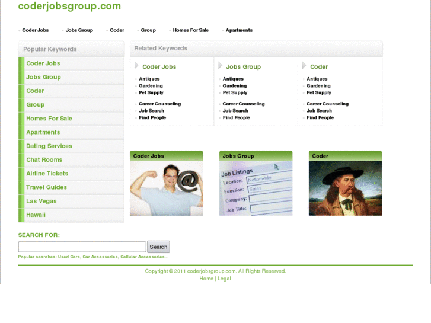This screenshot has width=431, height=323.
Task: Open Apartments in top navigation
Action: [x=239, y=30]
